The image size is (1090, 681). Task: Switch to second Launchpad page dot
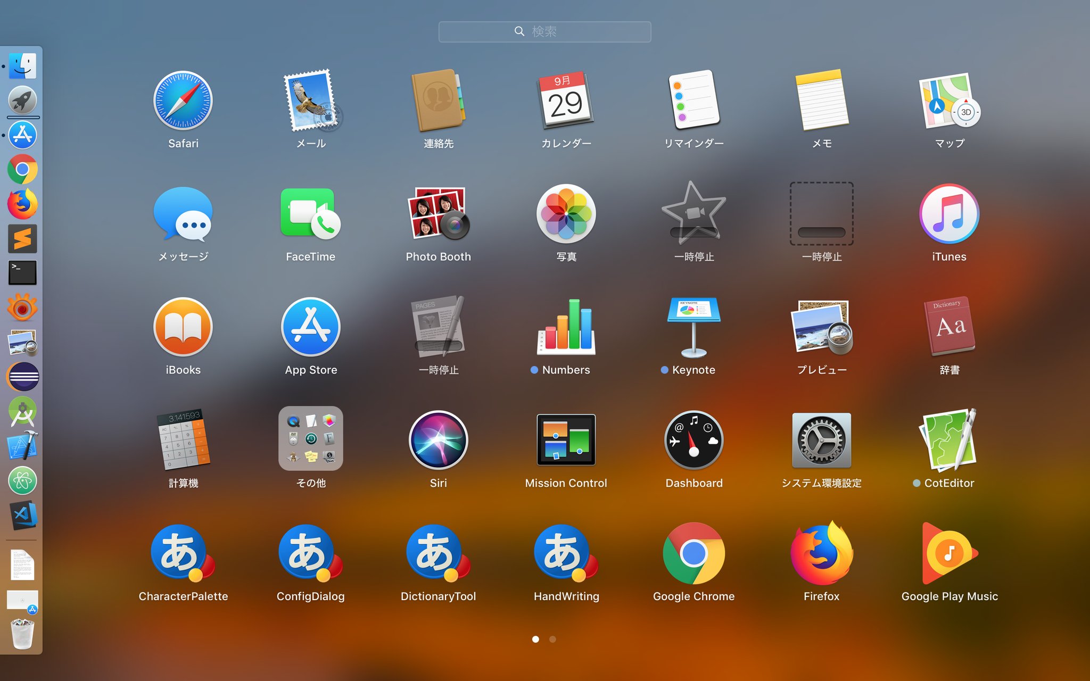pos(552,639)
